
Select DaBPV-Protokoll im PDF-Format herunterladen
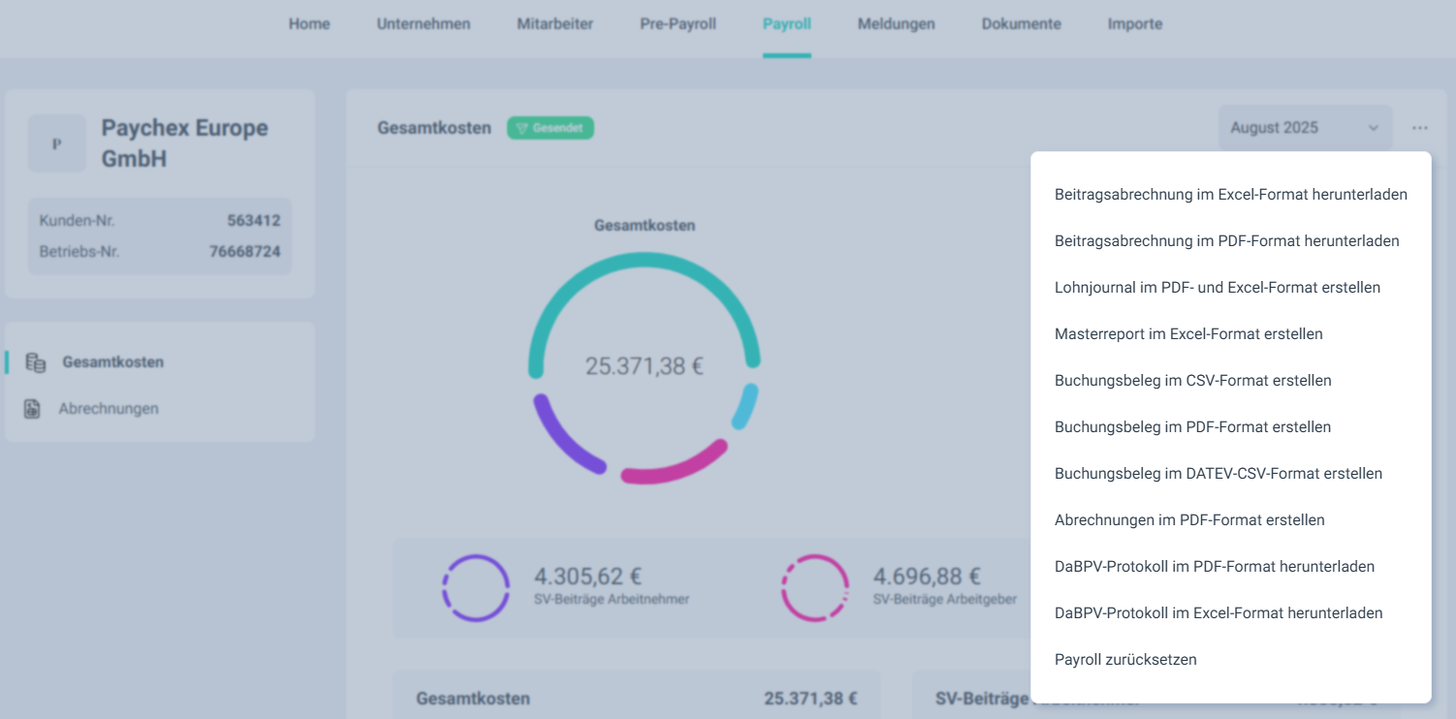(1214, 567)
